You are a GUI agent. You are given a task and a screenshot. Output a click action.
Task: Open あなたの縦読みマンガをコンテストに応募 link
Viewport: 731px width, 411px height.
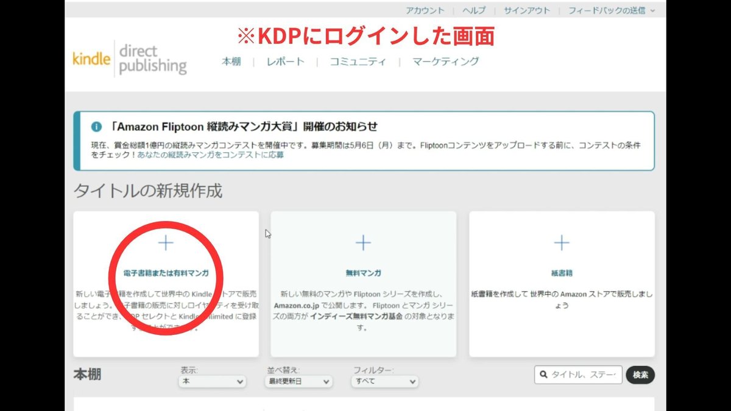click(210, 155)
